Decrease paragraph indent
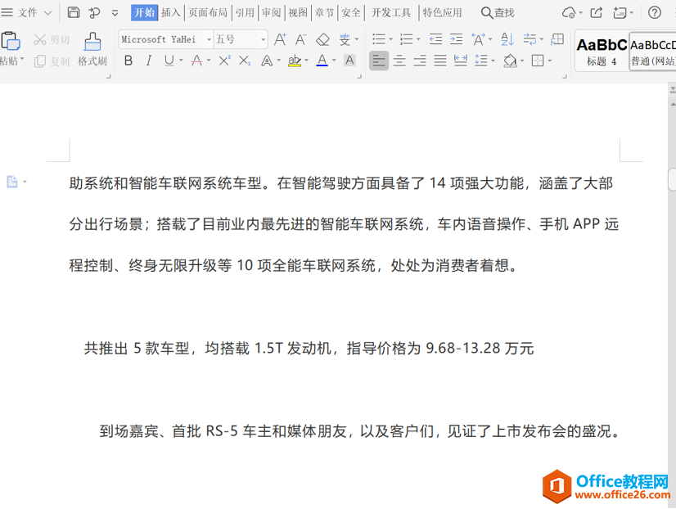Viewport: 676px width, 509px height. tap(435, 39)
